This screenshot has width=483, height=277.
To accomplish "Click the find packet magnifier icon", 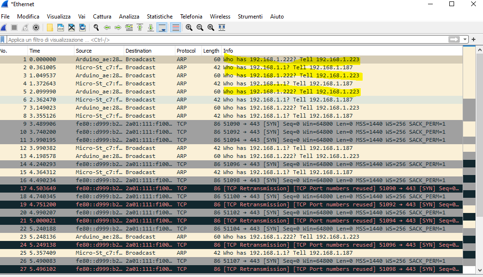I will pos(96,28).
